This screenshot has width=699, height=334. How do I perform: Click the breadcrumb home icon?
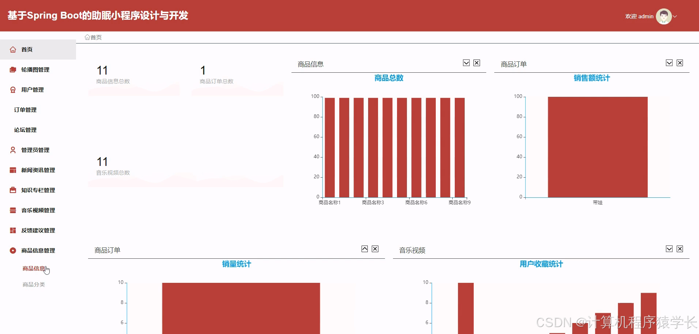(87, 37)
